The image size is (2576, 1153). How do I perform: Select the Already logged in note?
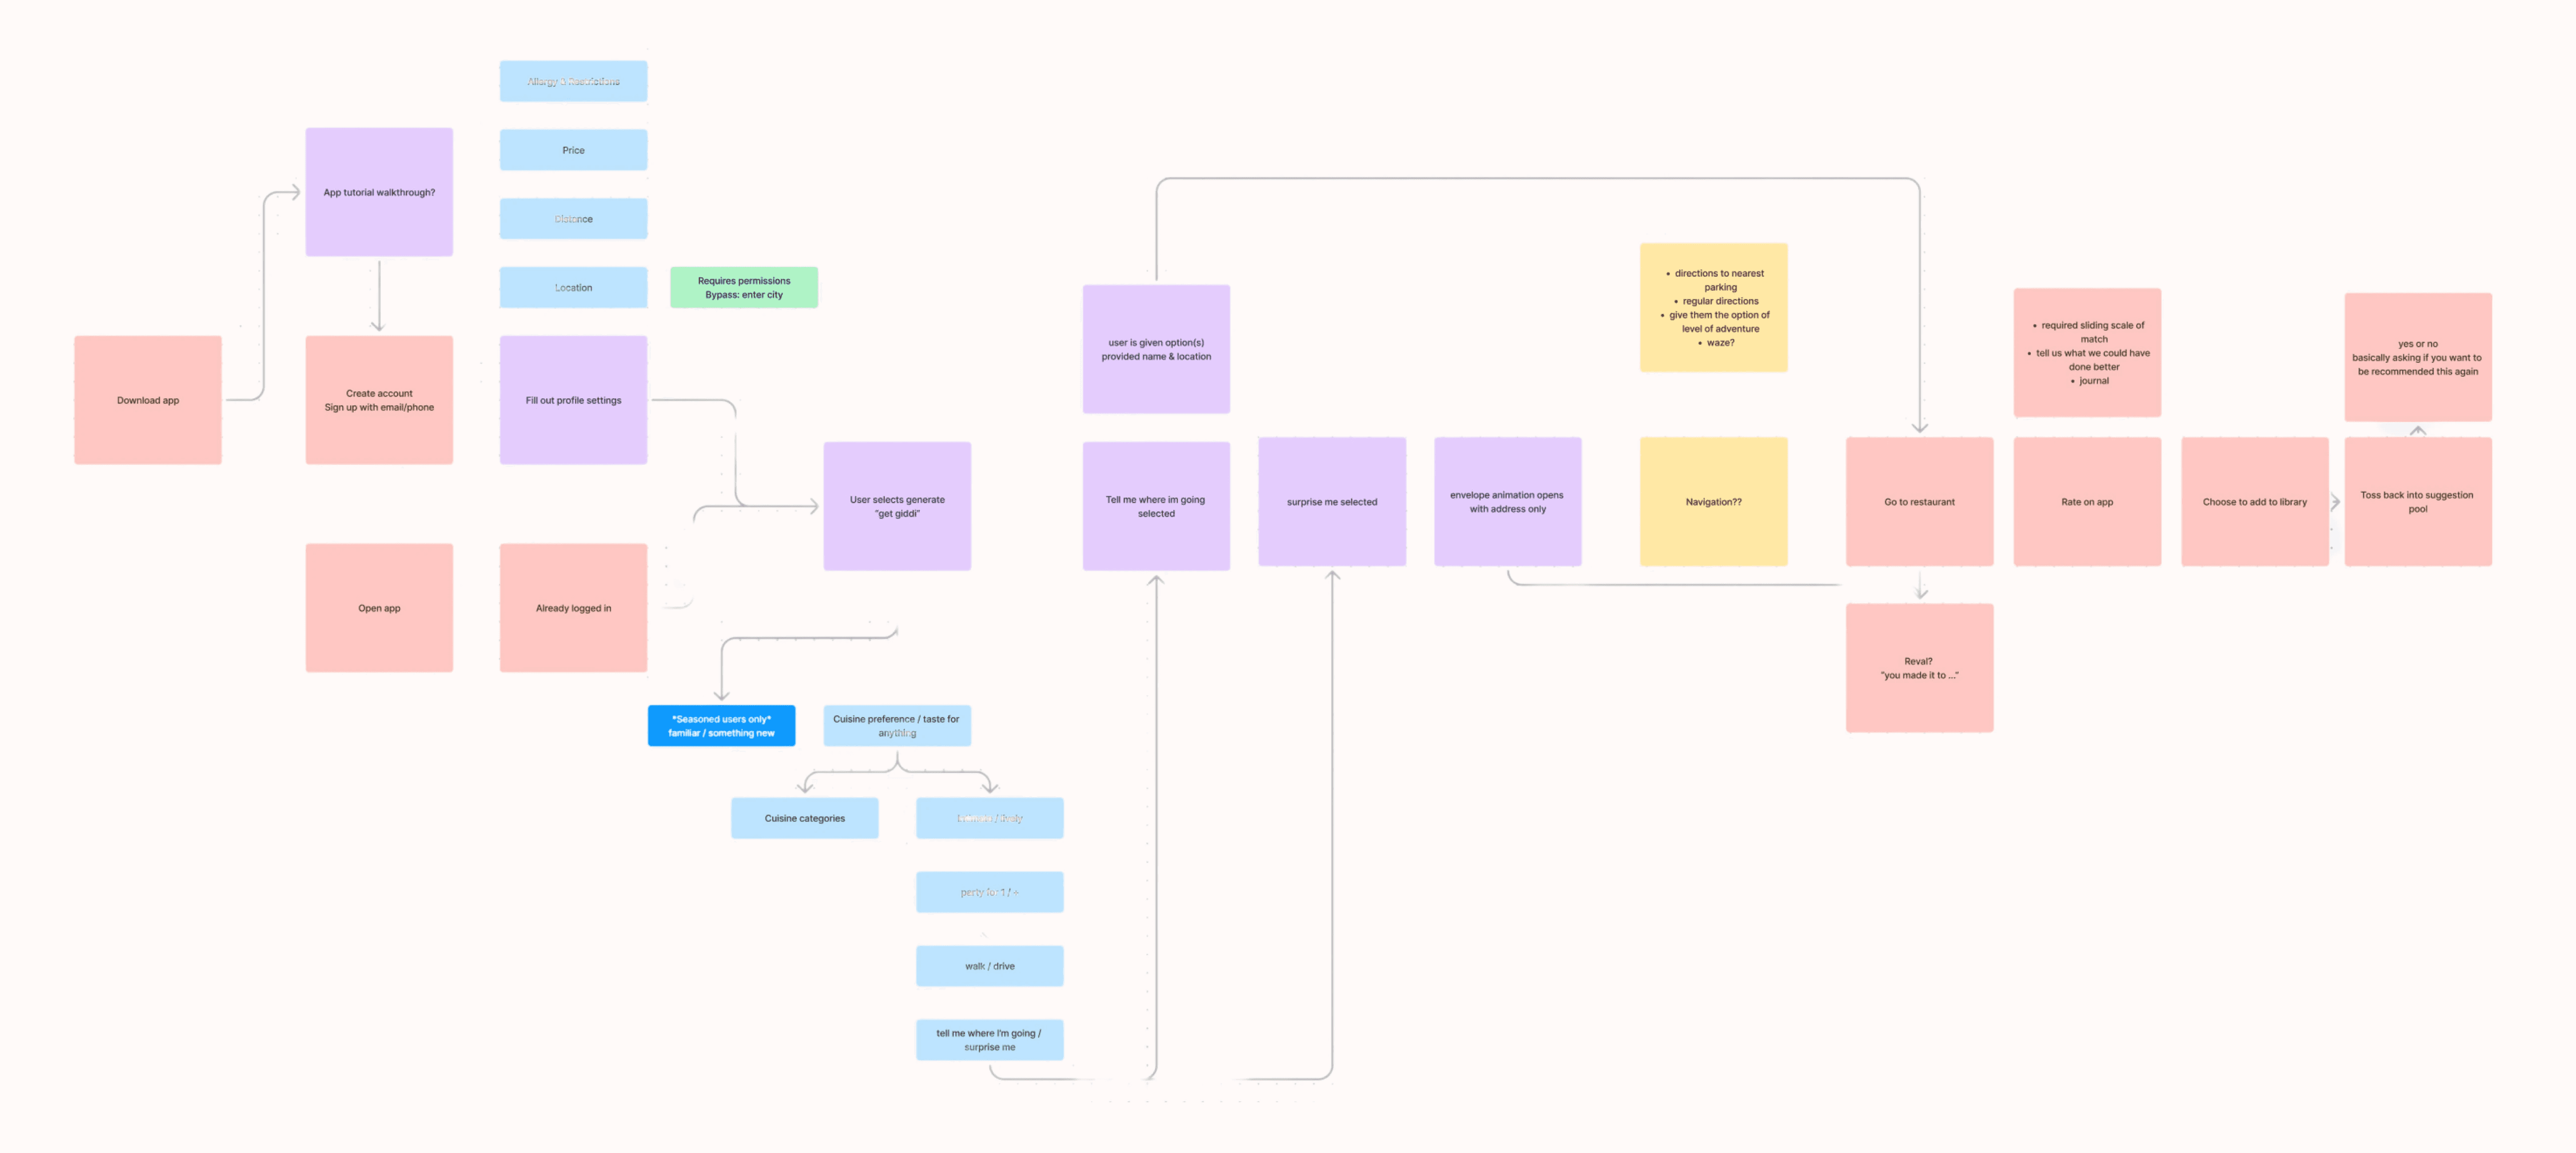pyautogui.click(x=573, y=608)
